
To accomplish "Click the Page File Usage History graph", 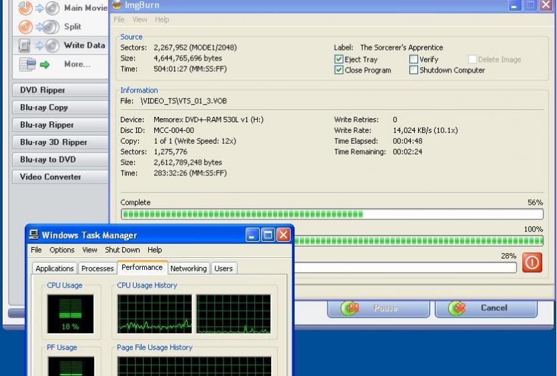I will coord(195,366).
